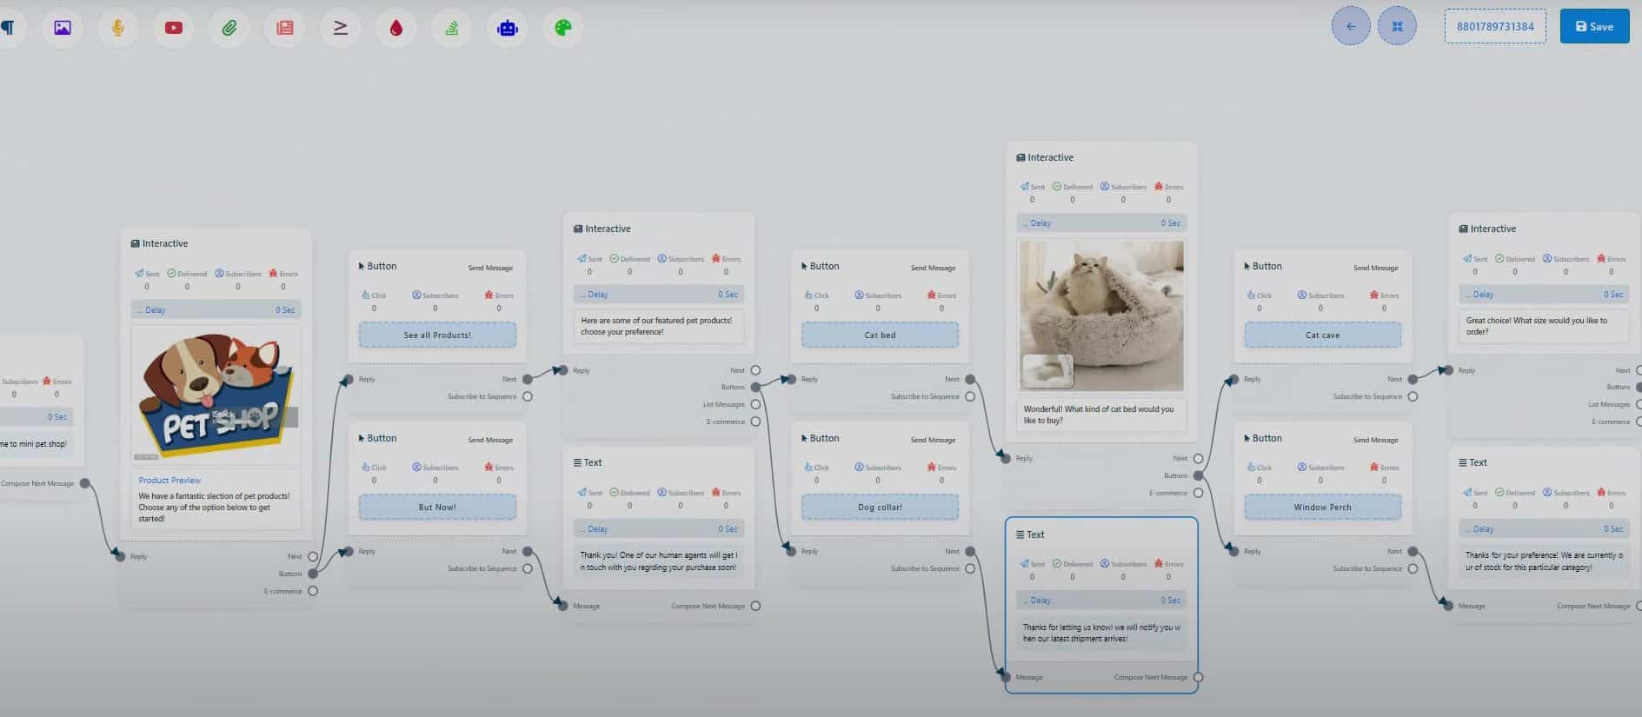
Task: Click the phone number 8801789731384 box
Action: [x=1495, y=27]
